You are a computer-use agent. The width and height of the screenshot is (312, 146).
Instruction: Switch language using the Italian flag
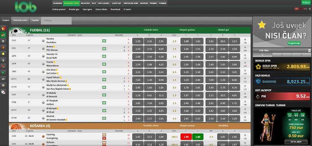click(310, 9)
